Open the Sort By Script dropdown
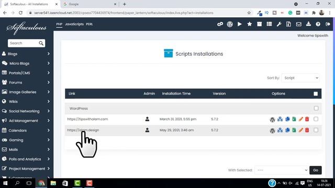 [300, 78]
